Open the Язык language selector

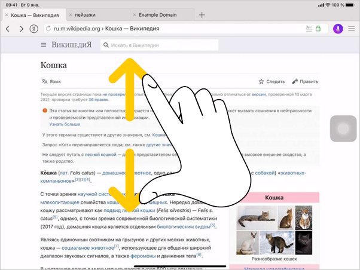click(x=51, y=81)
